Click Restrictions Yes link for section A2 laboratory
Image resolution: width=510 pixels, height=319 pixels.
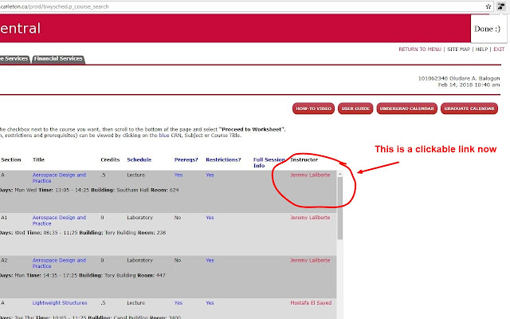210,260
